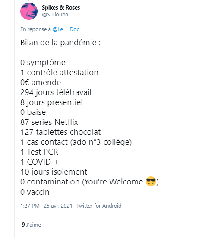Select the '294 jours télétravail' line

pos(56,92)
